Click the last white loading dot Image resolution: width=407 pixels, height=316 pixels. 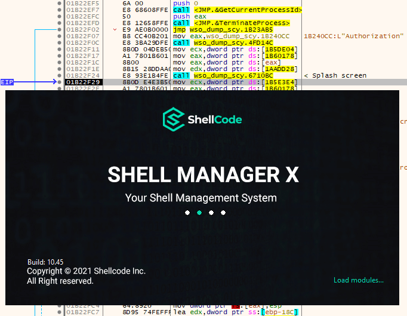click(x=223, y=213)
